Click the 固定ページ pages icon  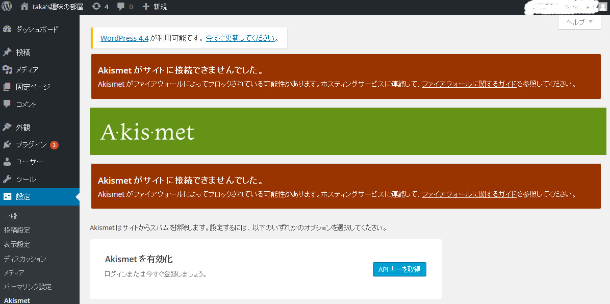pos(7,87)
